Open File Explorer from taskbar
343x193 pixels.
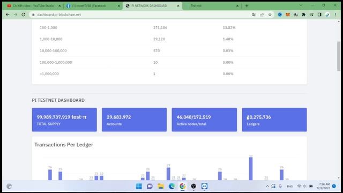[x=161, y=186]
